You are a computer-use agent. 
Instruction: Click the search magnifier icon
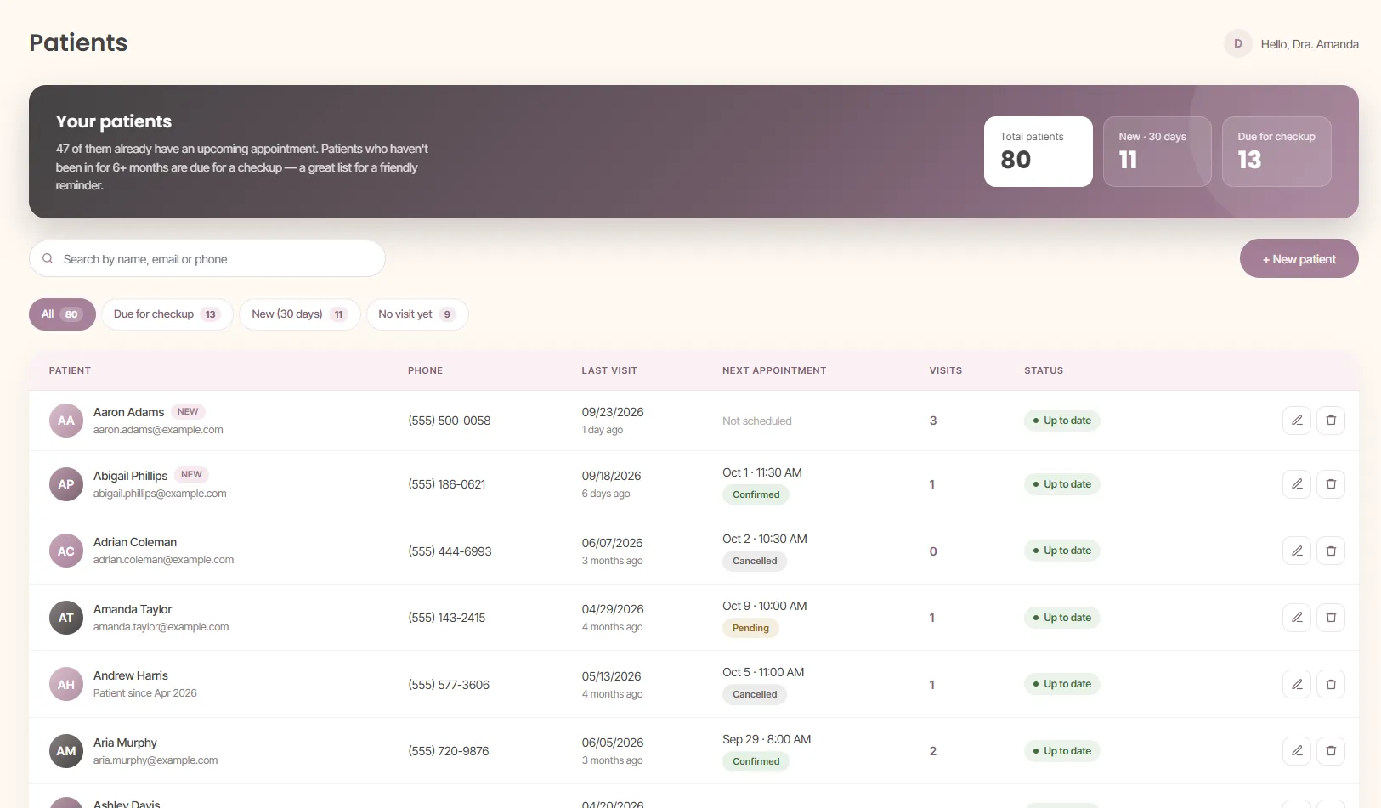point(48,258)
